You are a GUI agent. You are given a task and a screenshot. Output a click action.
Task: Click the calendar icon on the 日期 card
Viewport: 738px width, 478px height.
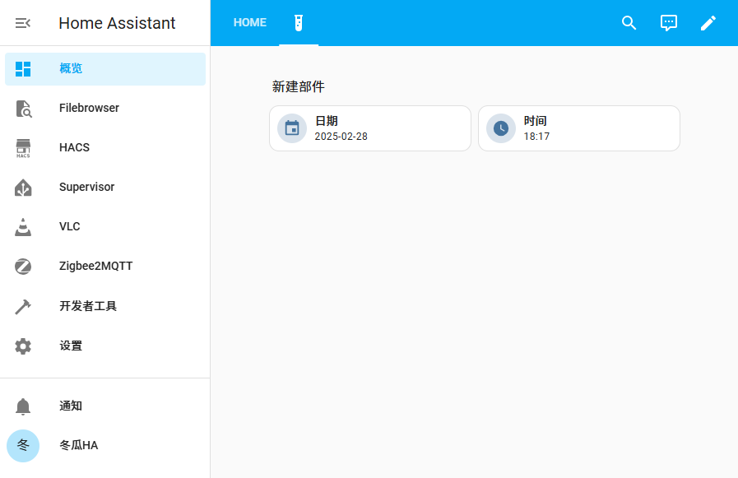pyautogui.click(x=292, y=128)
